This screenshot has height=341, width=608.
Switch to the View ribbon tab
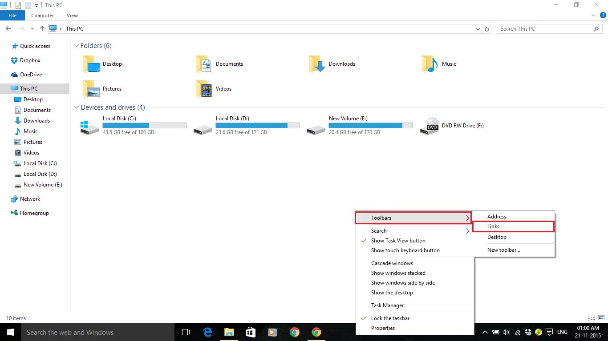tap(72, 15)
